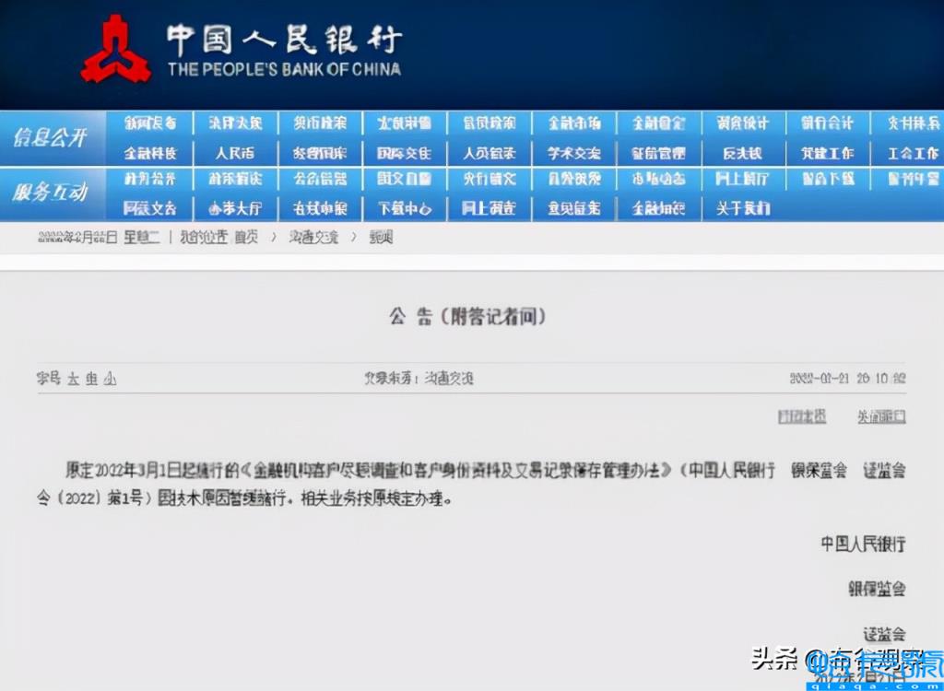The image size is (944, 691).
Task: Open 党建工作 in the navigation
Action: point(827,154)
